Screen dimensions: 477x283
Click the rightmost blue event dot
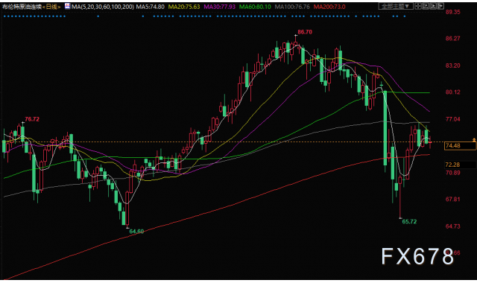click(405, 16)
